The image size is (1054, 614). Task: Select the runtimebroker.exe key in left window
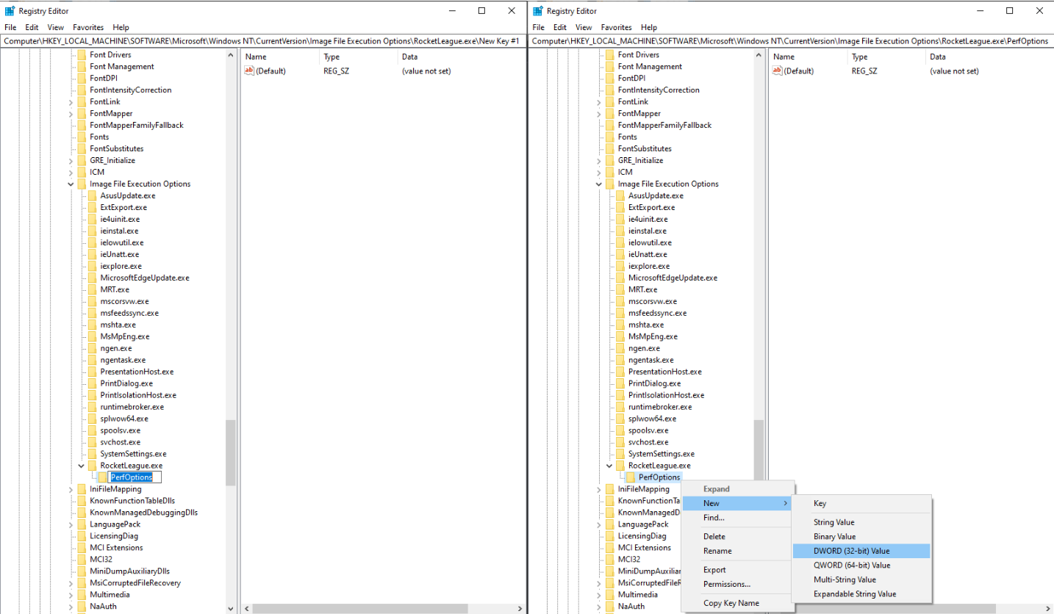click(x=132, y=408)
